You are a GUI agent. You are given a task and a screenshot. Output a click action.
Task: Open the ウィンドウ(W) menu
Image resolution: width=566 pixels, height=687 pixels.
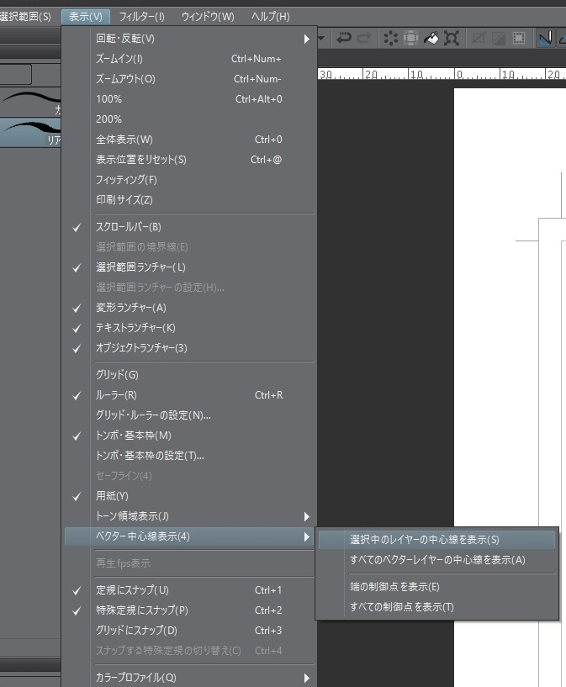[208, 17]
